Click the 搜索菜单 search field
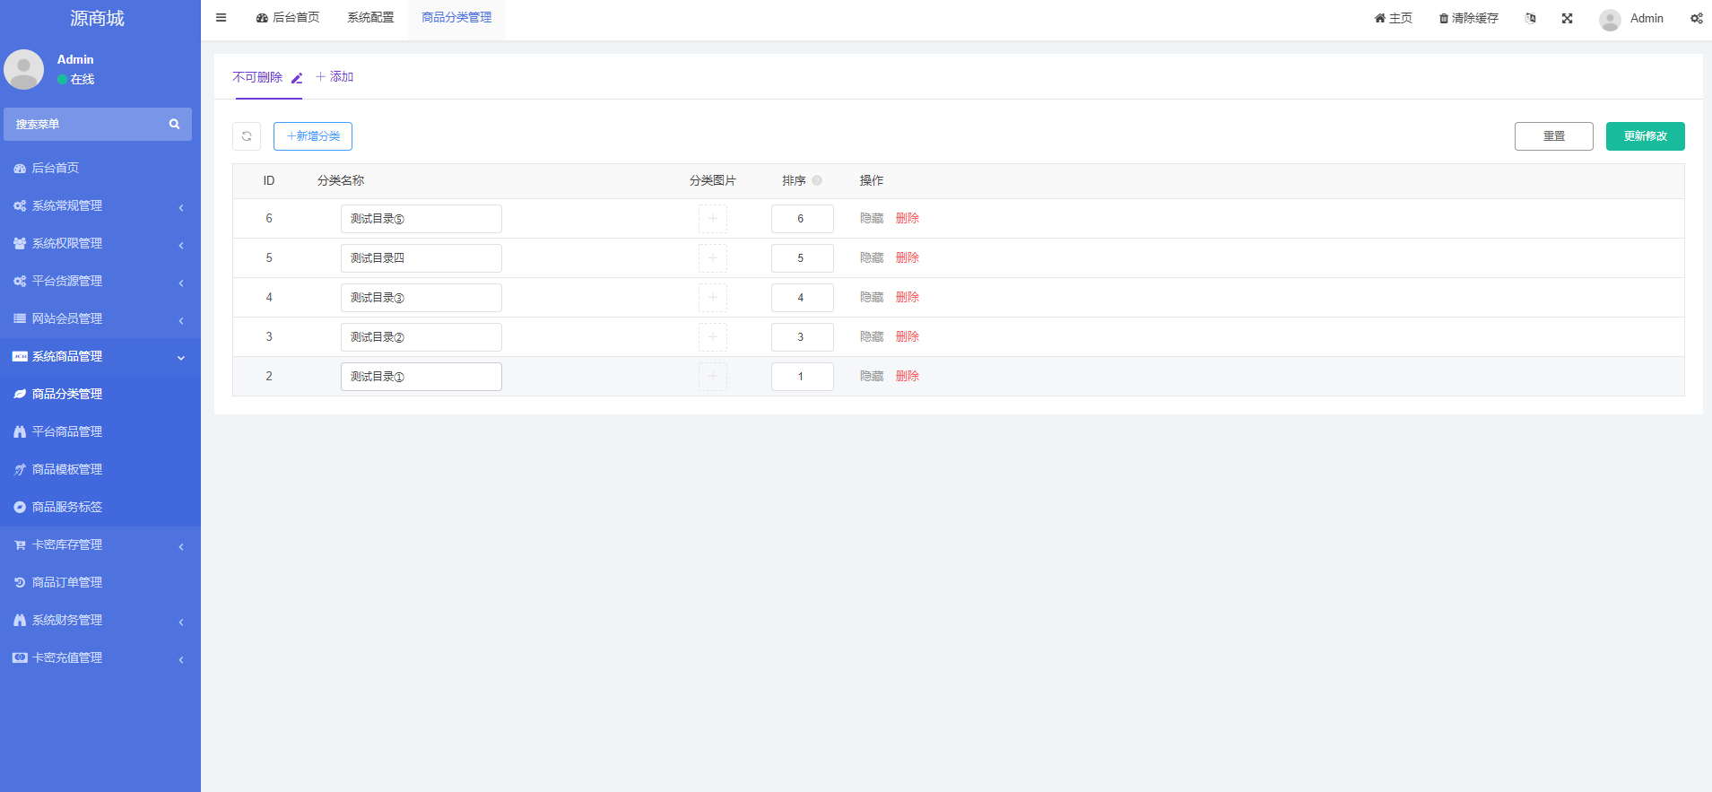Image resolution: width=1712 pixels, height=792 pixels. click(x=85, y=124)
